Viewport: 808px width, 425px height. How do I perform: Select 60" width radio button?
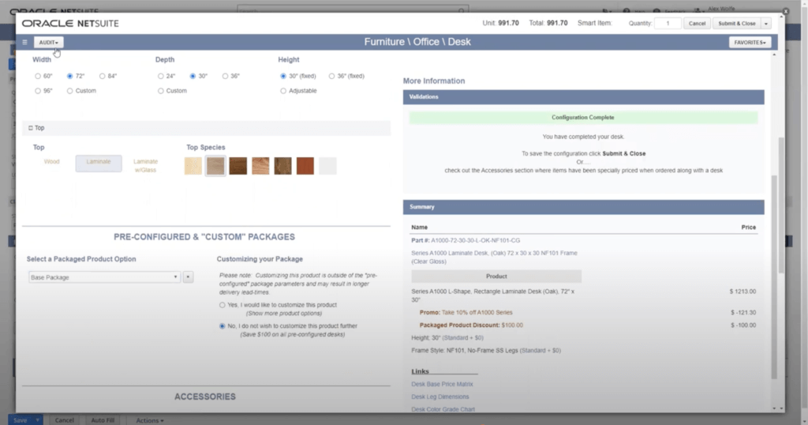click(38, 76)
